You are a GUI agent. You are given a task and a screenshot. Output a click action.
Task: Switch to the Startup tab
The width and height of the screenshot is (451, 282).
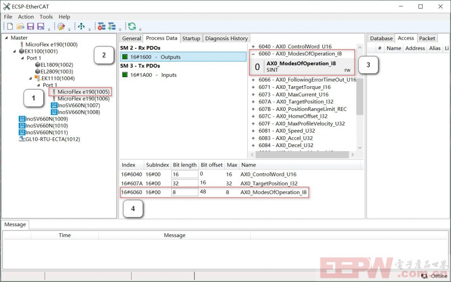pyautogui.click(x=191, y=38)
